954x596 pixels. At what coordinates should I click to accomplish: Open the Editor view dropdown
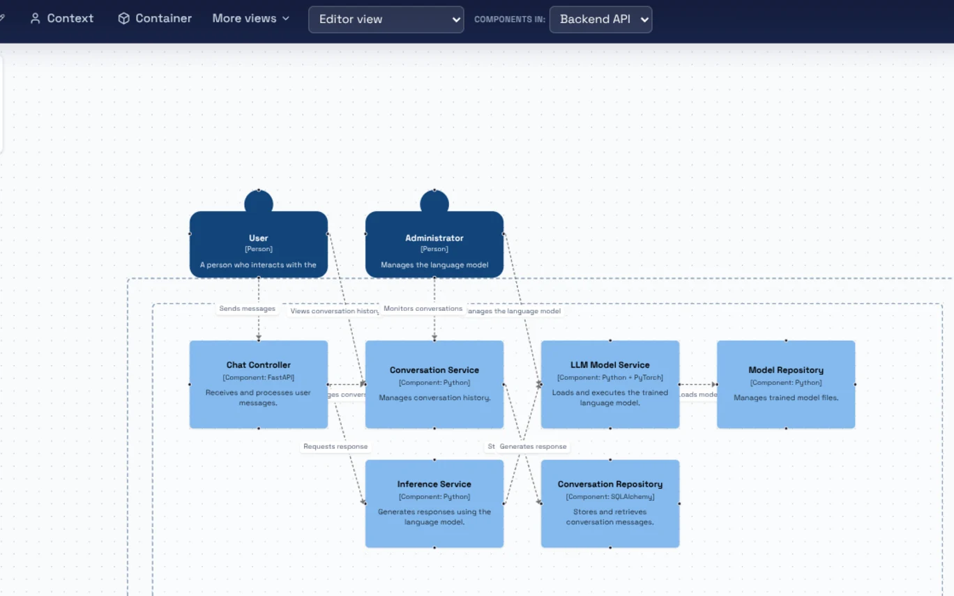(x=386, y=20)
